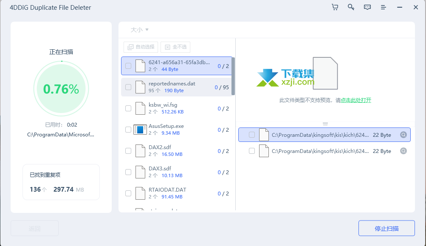
Task: Click file icon of ksbw_wi.fsg
Action: pyautogui.click(x=140, y=108)
